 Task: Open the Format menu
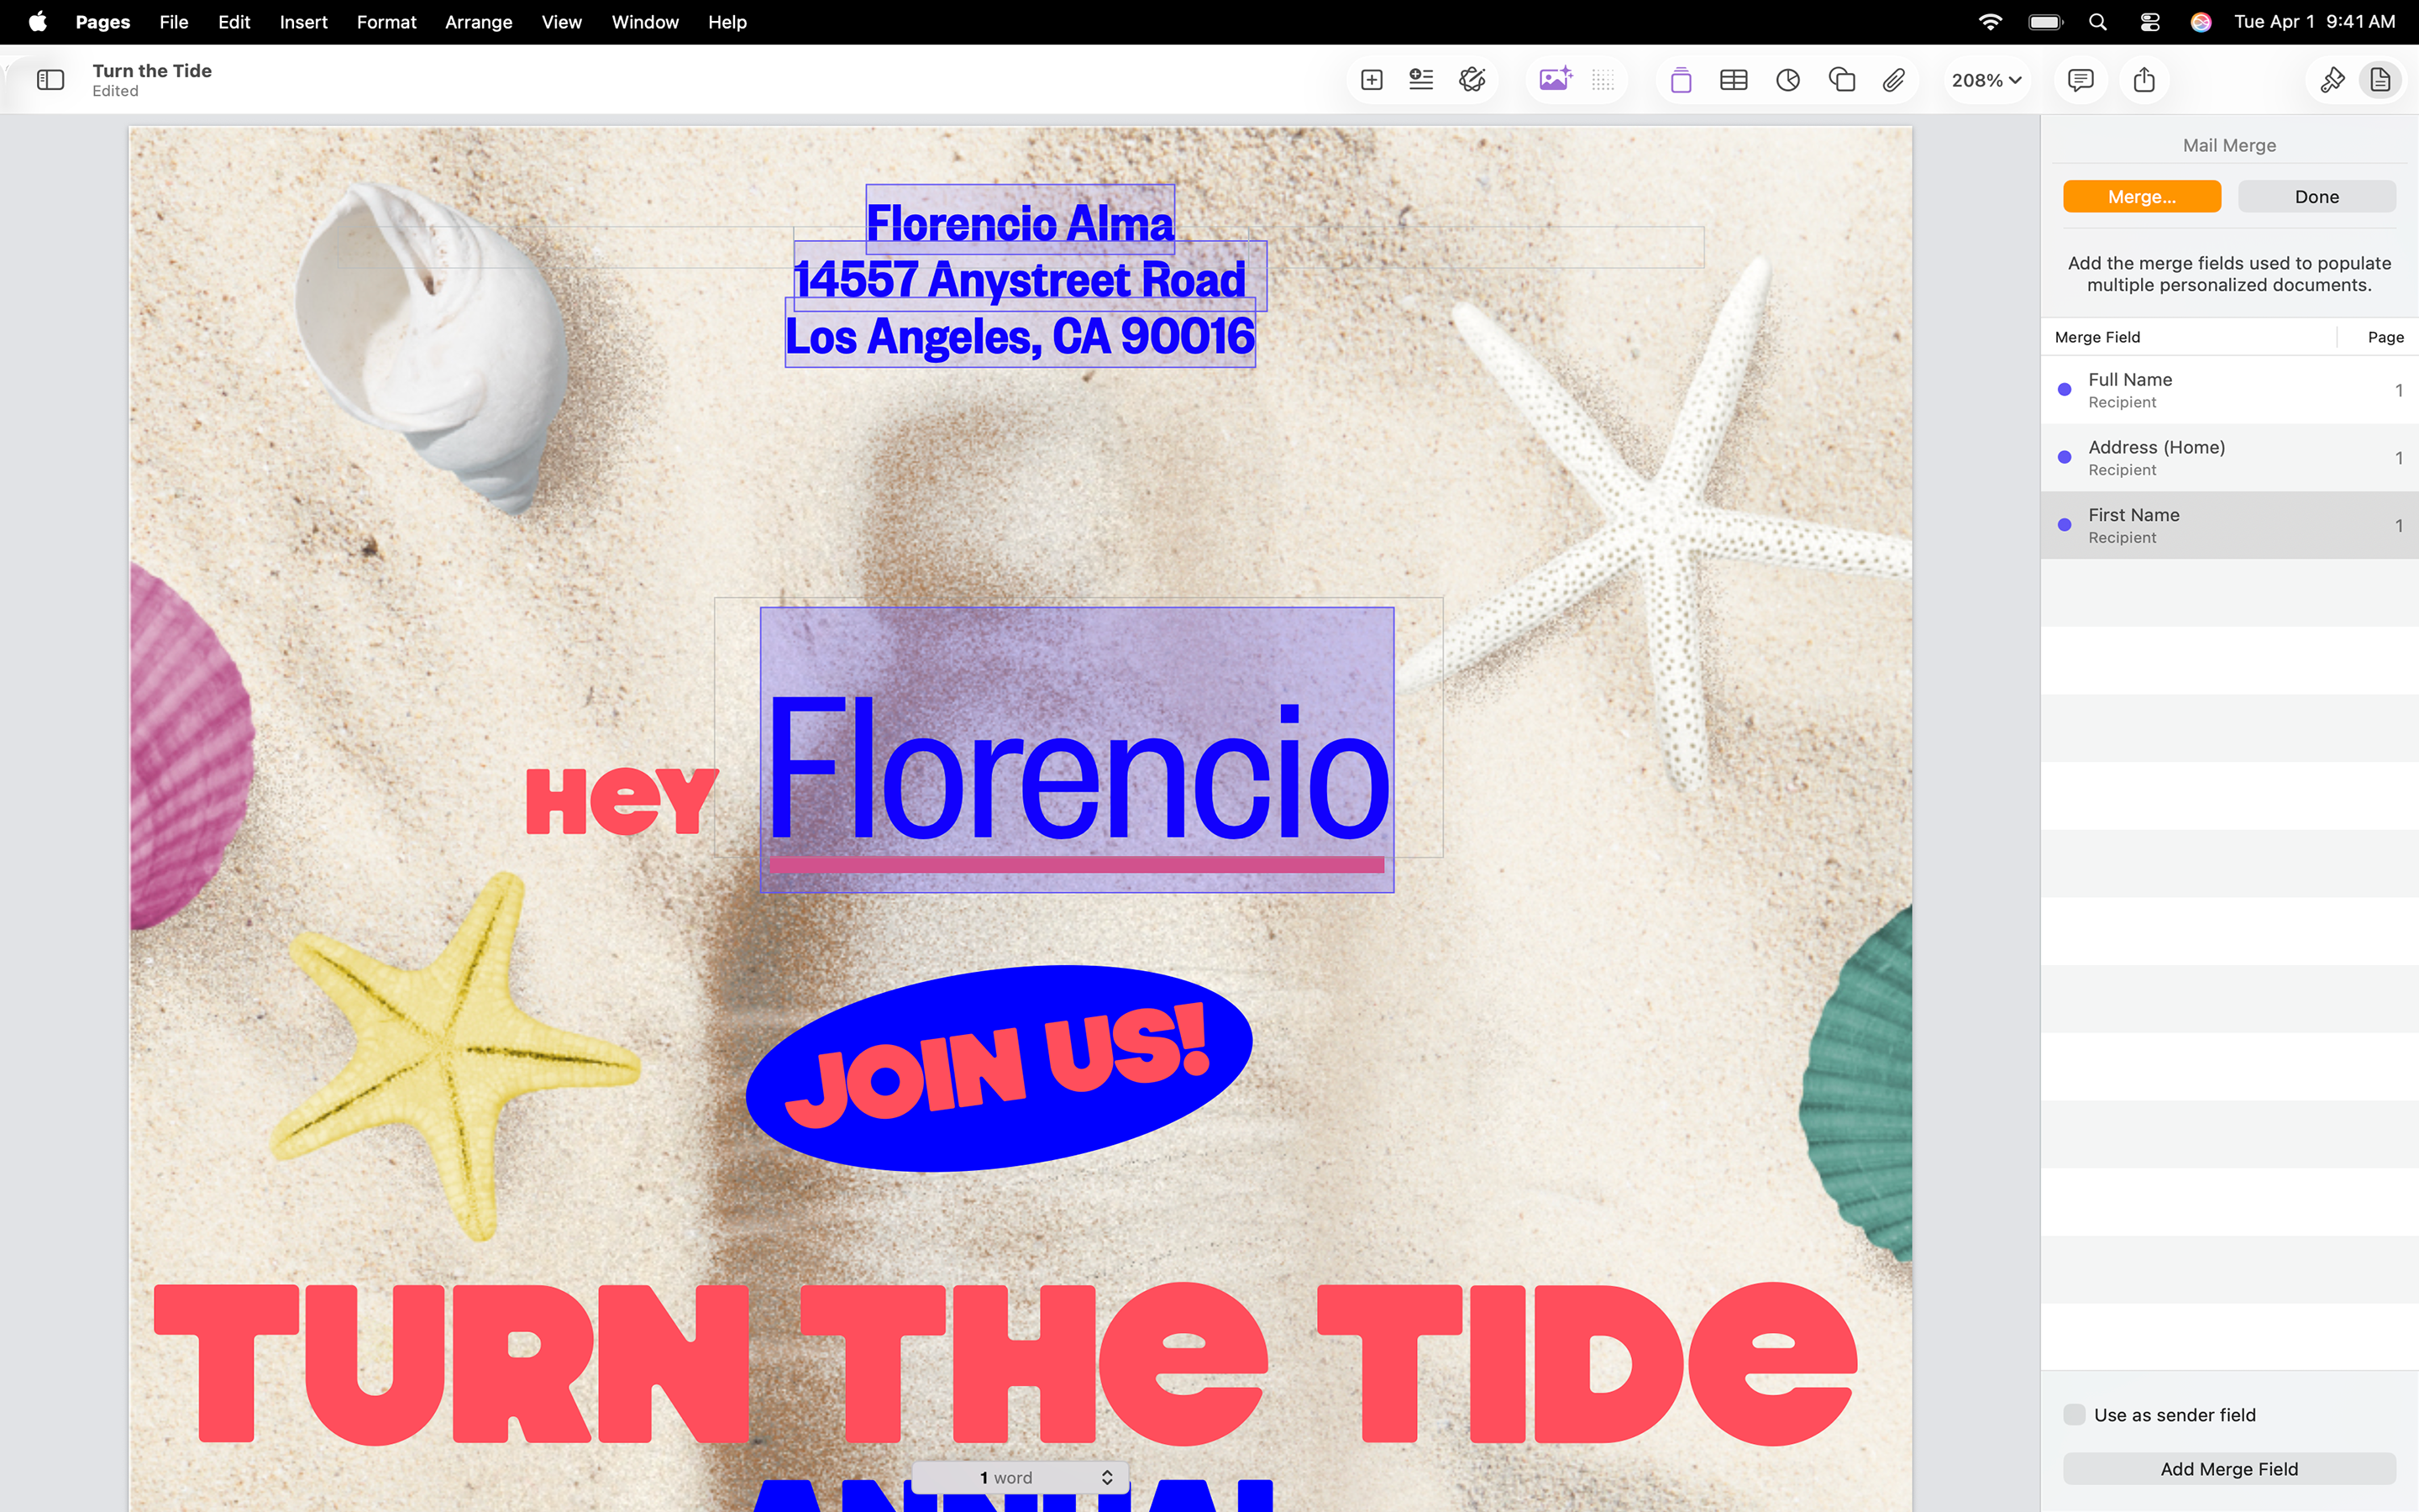tap(386, 22)
